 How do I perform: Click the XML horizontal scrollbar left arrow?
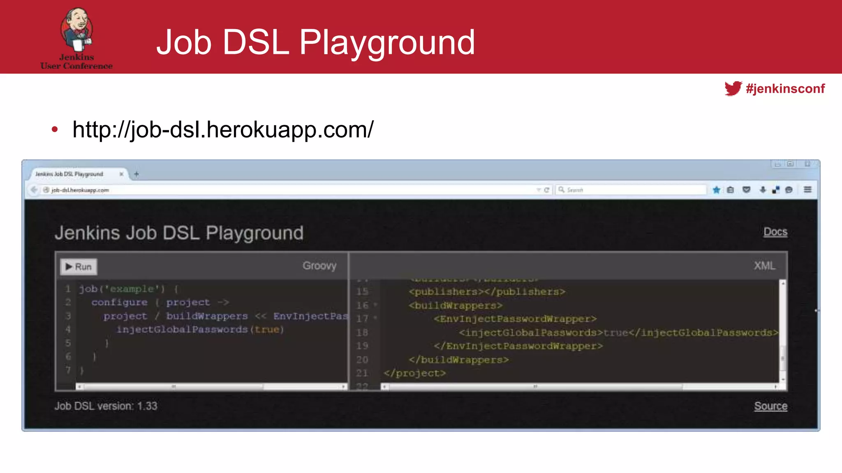(x=384, y=387)
